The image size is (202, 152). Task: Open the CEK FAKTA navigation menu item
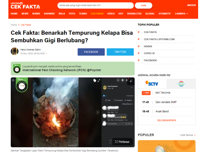(97, 14)
